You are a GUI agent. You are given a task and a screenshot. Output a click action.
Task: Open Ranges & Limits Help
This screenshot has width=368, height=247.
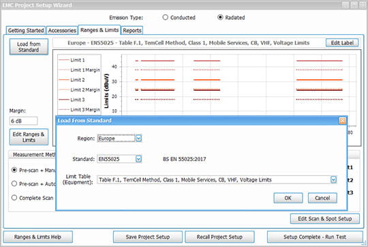click(x=37, y=237)
